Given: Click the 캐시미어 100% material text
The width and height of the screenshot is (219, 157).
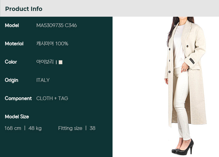Looking at the screenshot, I should click(x=52, y=44).
